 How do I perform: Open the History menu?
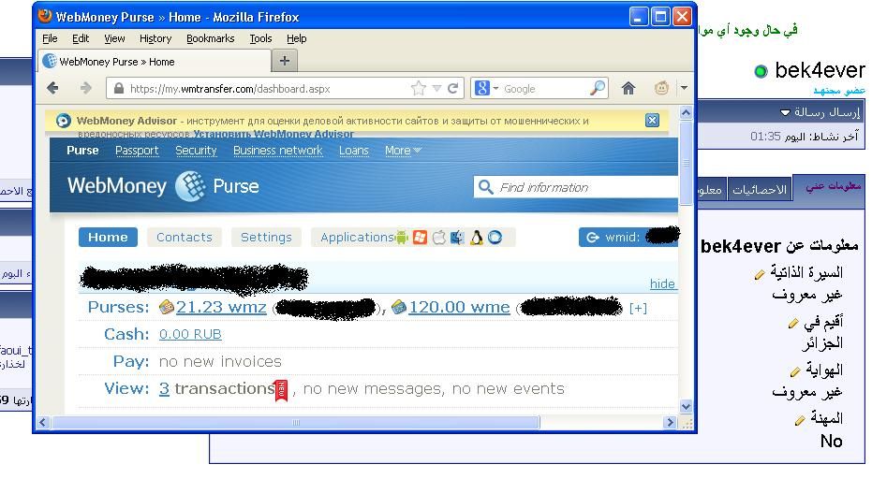tap(155, 38)
